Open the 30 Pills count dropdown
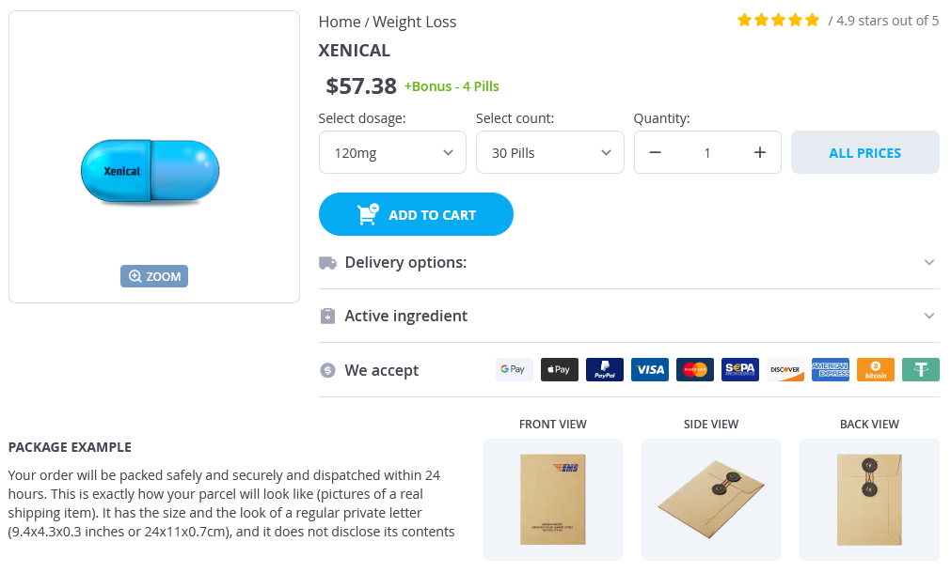 point(549,153)
